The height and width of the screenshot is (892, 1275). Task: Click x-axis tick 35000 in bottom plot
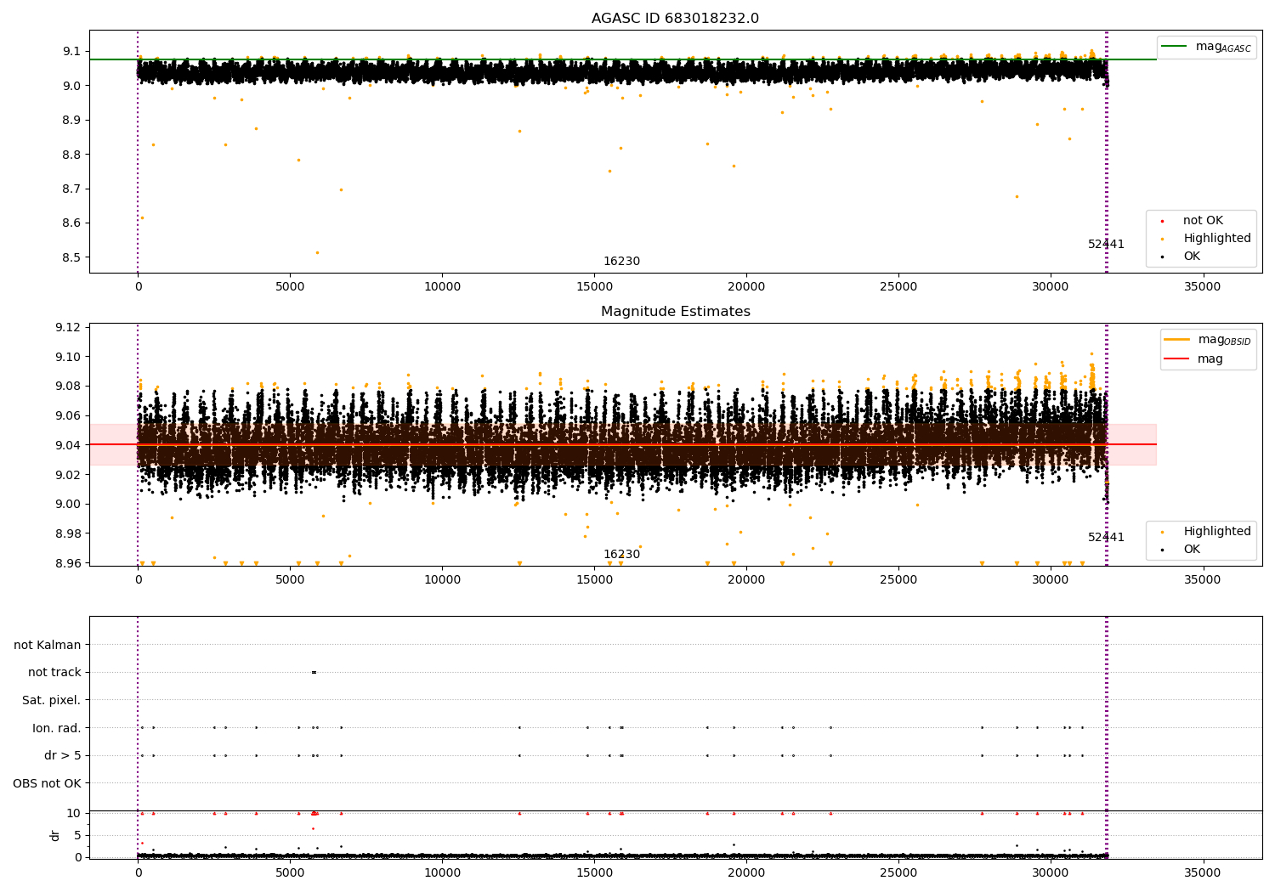pos(1202,873)
